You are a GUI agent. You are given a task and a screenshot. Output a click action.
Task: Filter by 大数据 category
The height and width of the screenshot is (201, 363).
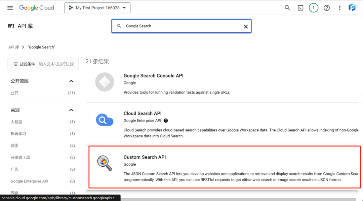tap(43, 122)
